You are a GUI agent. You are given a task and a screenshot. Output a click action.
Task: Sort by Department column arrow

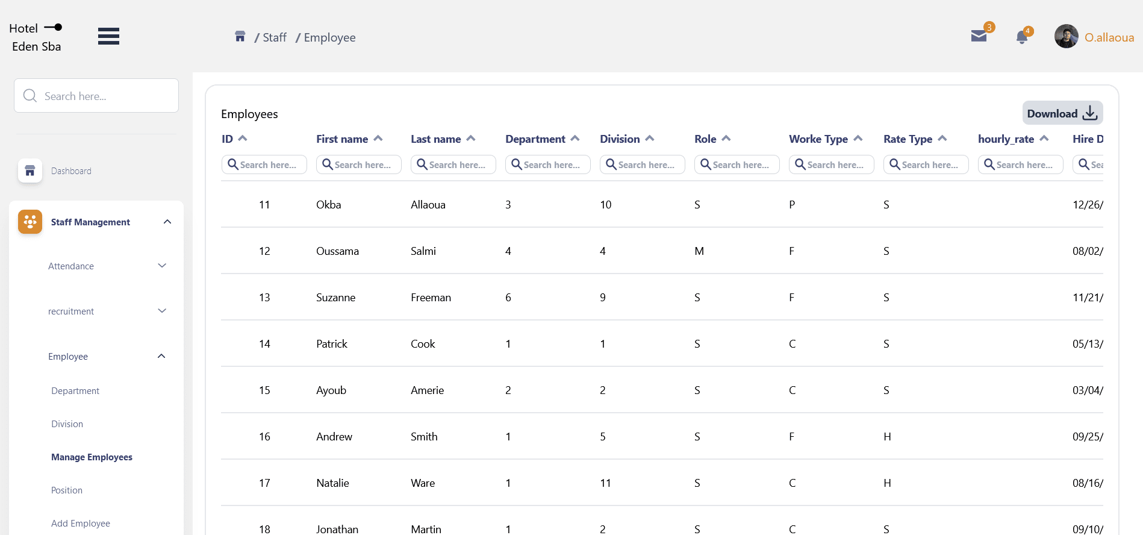pos(575,139)
